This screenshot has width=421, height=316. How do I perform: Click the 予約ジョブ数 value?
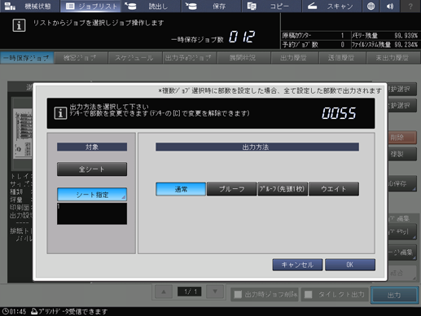coord(342,45)
